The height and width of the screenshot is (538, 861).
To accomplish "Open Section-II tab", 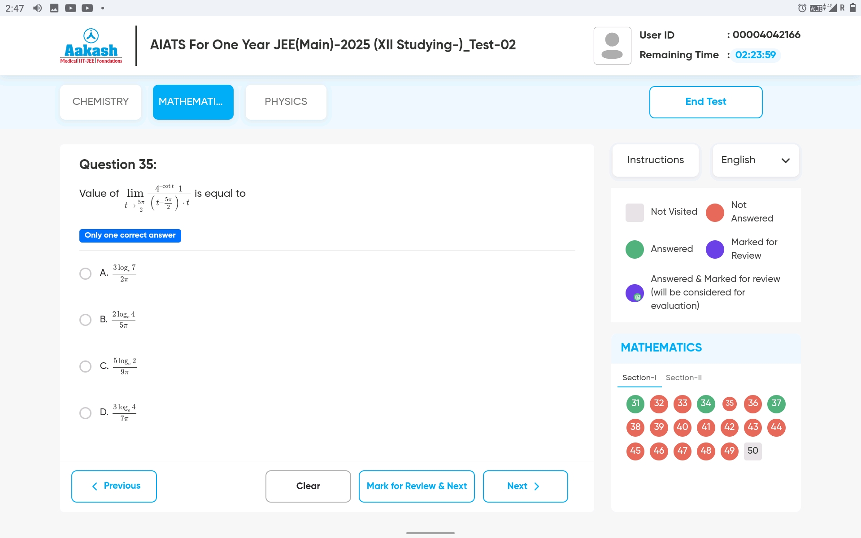I will [x=683, y=378].
